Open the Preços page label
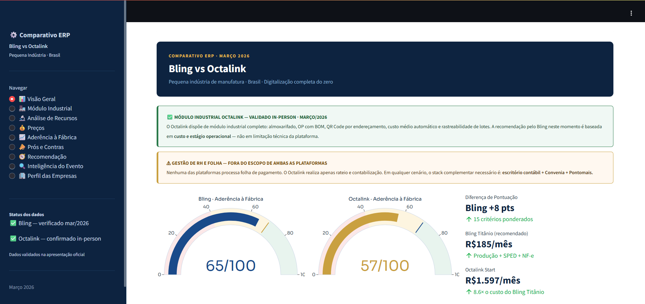The image size is (645, 304). click(36, 128)
